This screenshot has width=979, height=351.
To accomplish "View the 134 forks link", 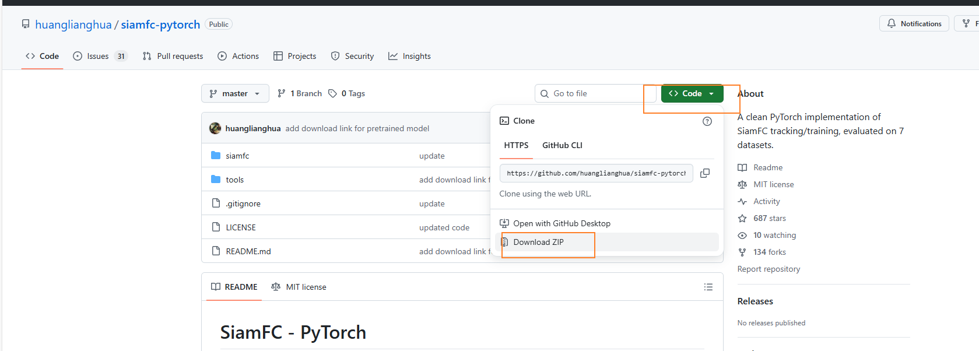I will pos(770,252).
